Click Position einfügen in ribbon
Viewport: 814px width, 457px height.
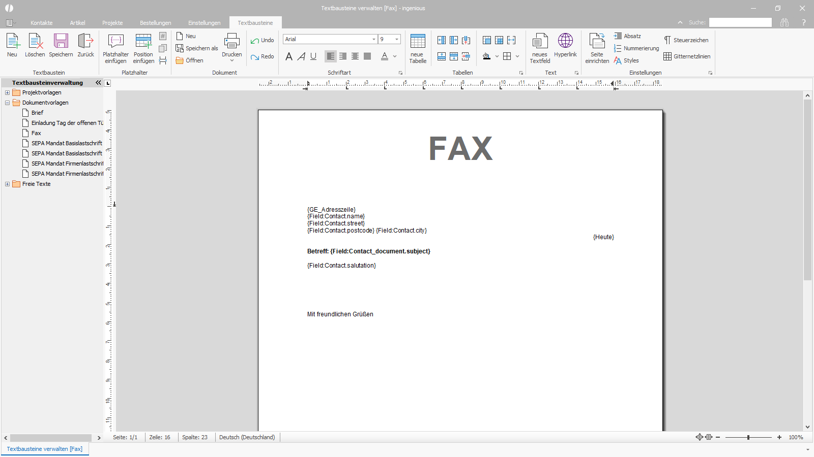click(143, 49)
